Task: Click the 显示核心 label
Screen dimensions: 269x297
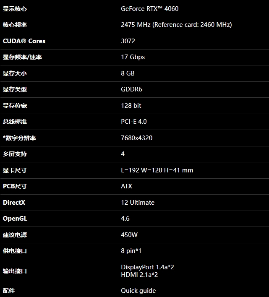Action: click(15, 9)
